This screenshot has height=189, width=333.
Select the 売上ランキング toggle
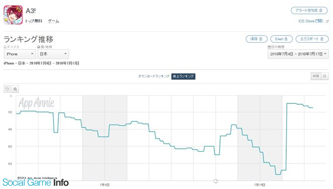183,77
